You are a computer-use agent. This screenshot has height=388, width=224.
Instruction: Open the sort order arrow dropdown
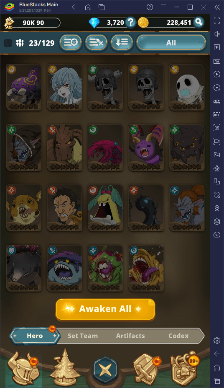pyautogui.click(x=122, y=43)
